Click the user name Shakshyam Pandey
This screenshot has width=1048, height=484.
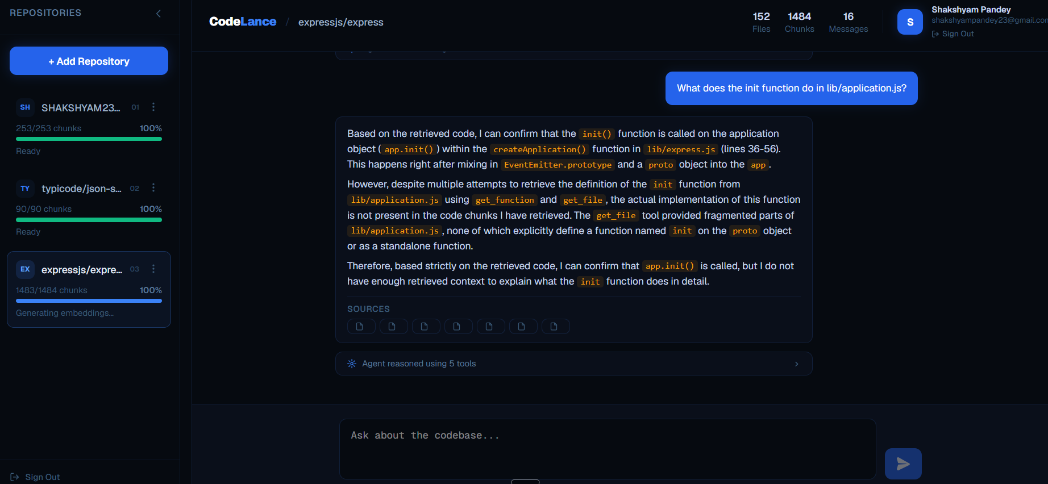click(x=971, y=10)
